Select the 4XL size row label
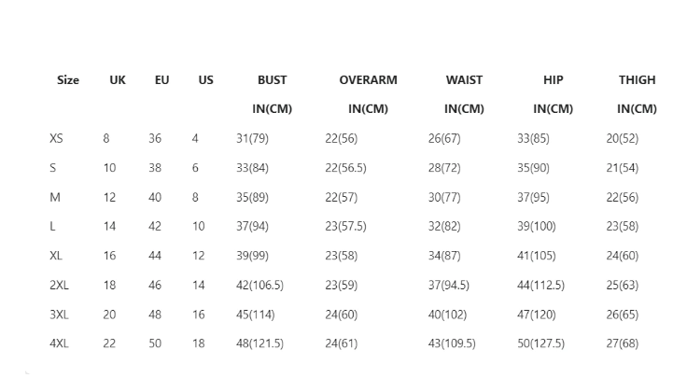This screenshot has width=673, height=392. click(59, 343)
